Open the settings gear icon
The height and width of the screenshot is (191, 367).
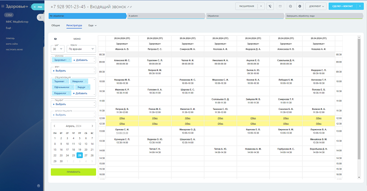tap(300, 6)
